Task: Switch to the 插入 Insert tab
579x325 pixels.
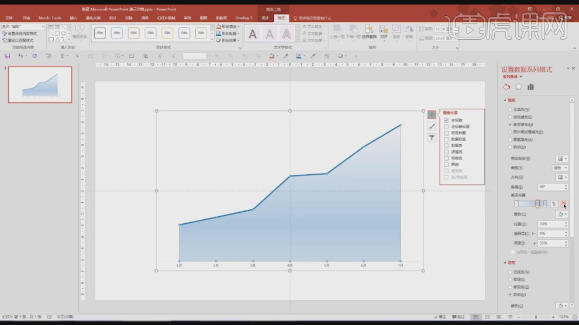Action: tap(74, 18)
